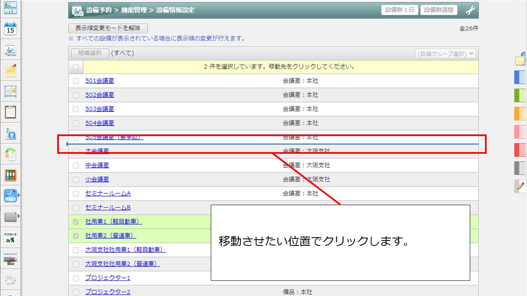Open the gear settings icon in sidebar
Image resolution: width=527 pixels, height=296 pixels.
pyautogui.click(x=10, y=280)
